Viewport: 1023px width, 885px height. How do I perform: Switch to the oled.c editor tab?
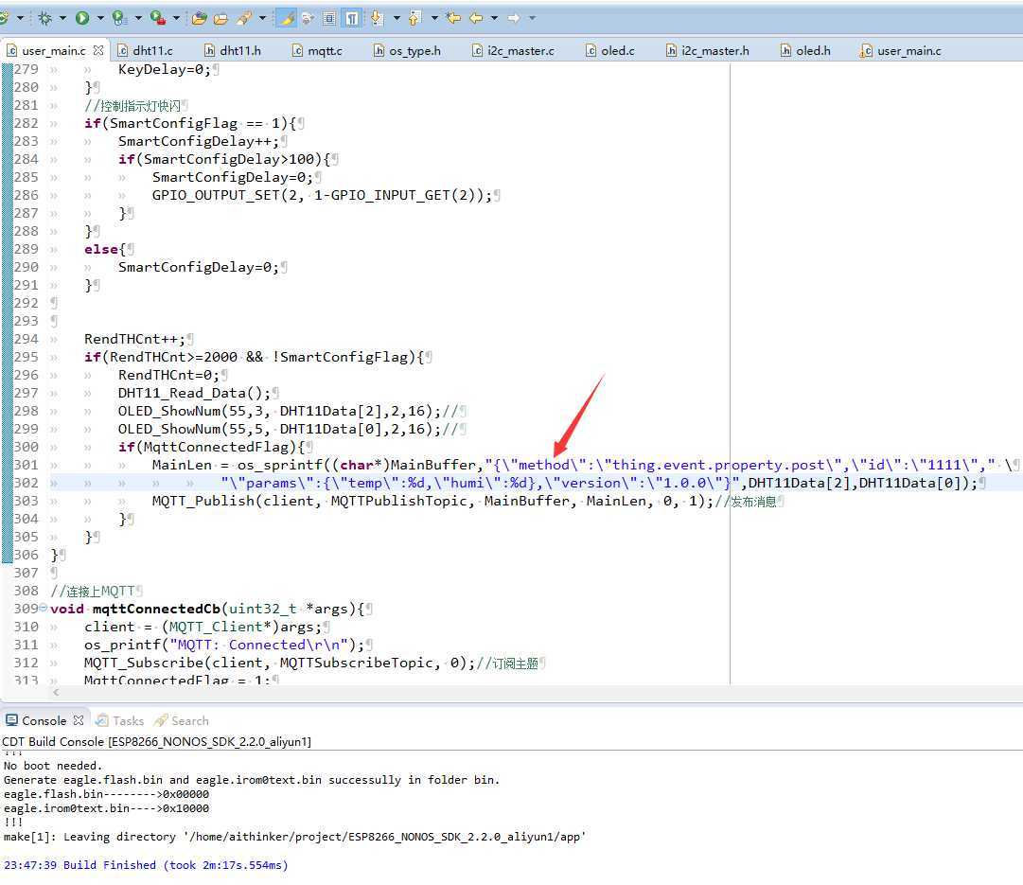click(x=610, y=50)
